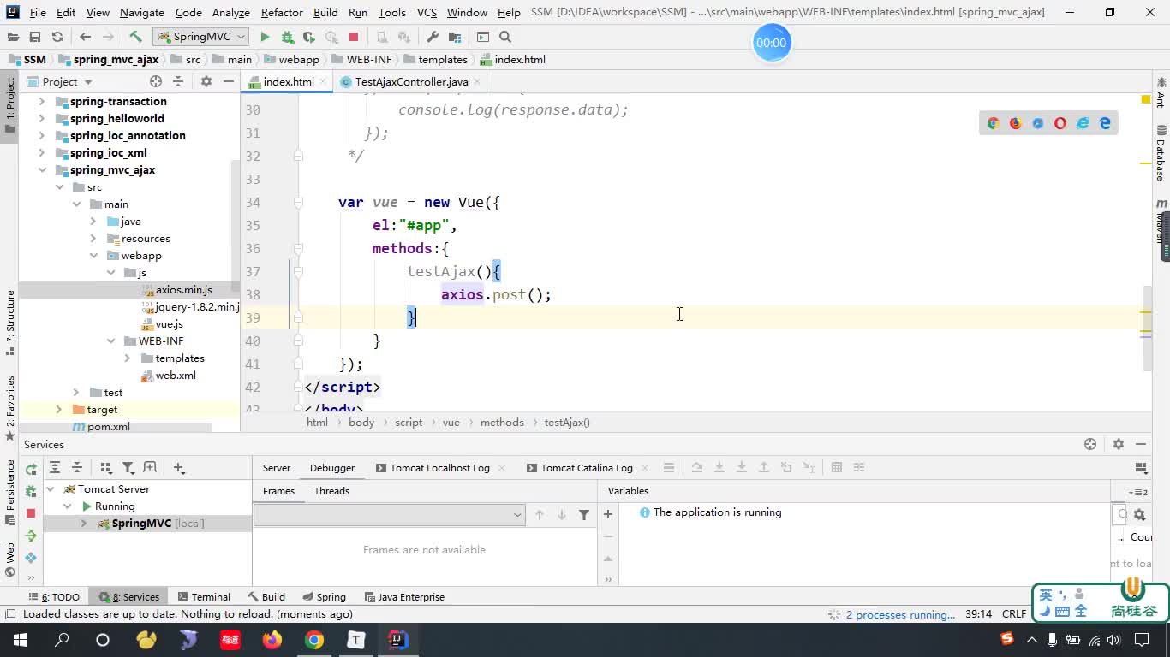Open page in Chrome browser icon
Viewport: 1170px width, 657px height.
tap(993, 123)
